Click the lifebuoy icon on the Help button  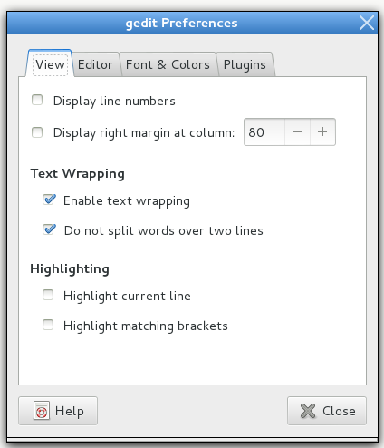point(42,411)
